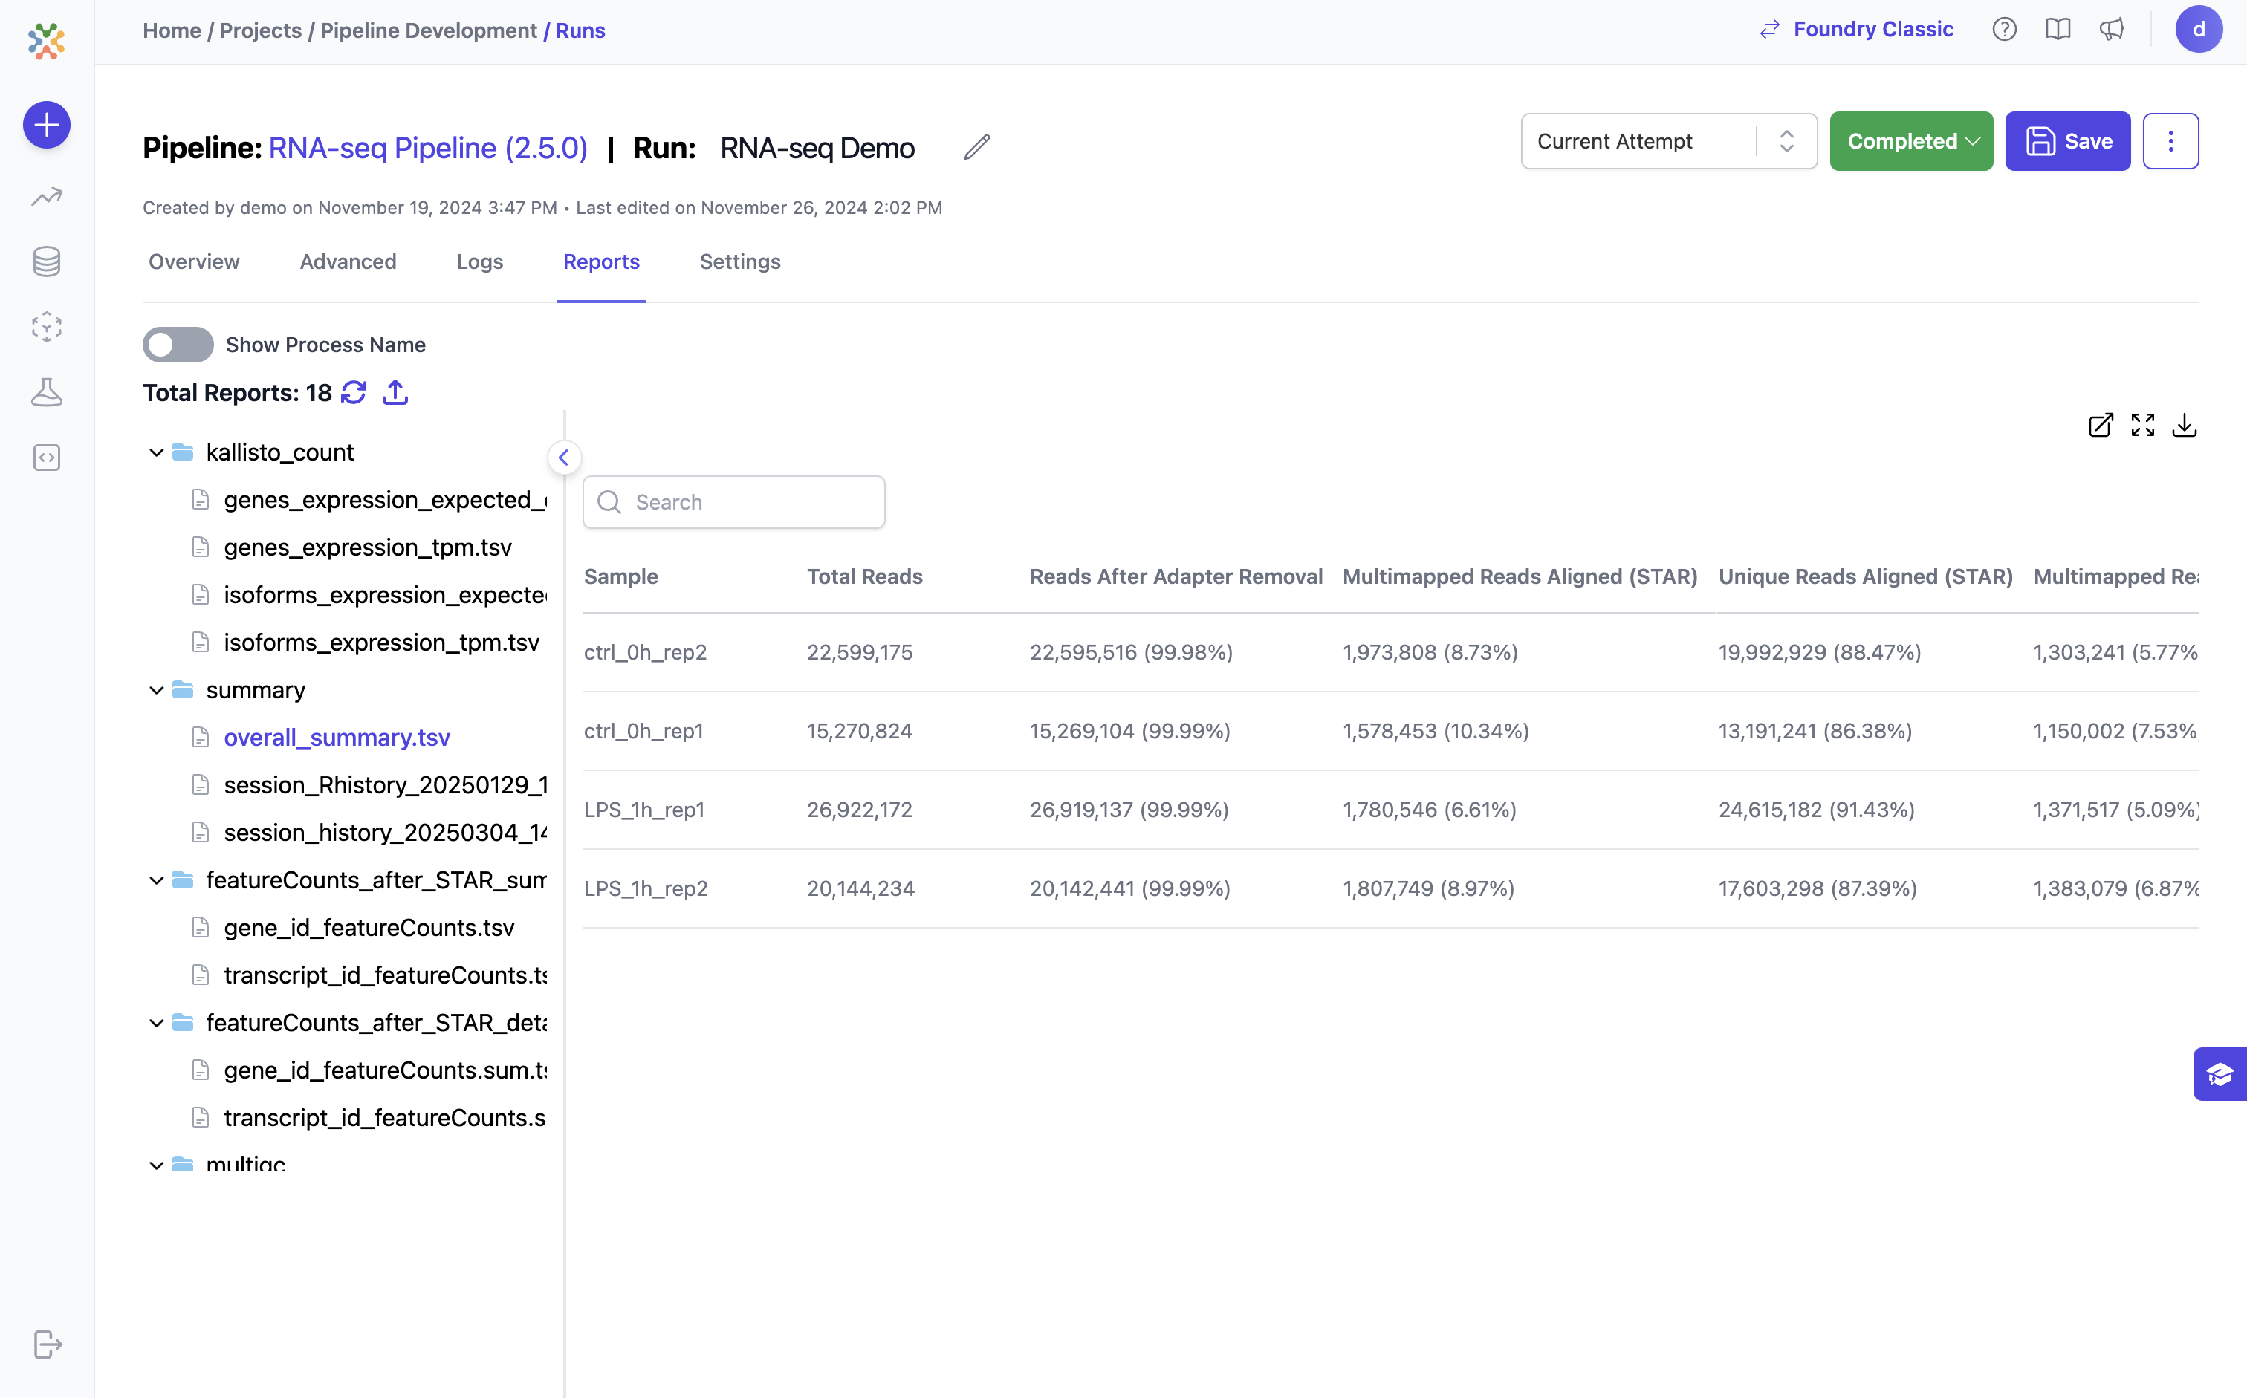Open the RNA-seq Pipeline (2.5.0) link

(x=428, y=148)
